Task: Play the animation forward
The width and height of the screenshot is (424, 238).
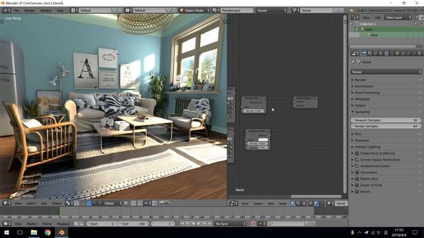Action: [x=199, y=223]
